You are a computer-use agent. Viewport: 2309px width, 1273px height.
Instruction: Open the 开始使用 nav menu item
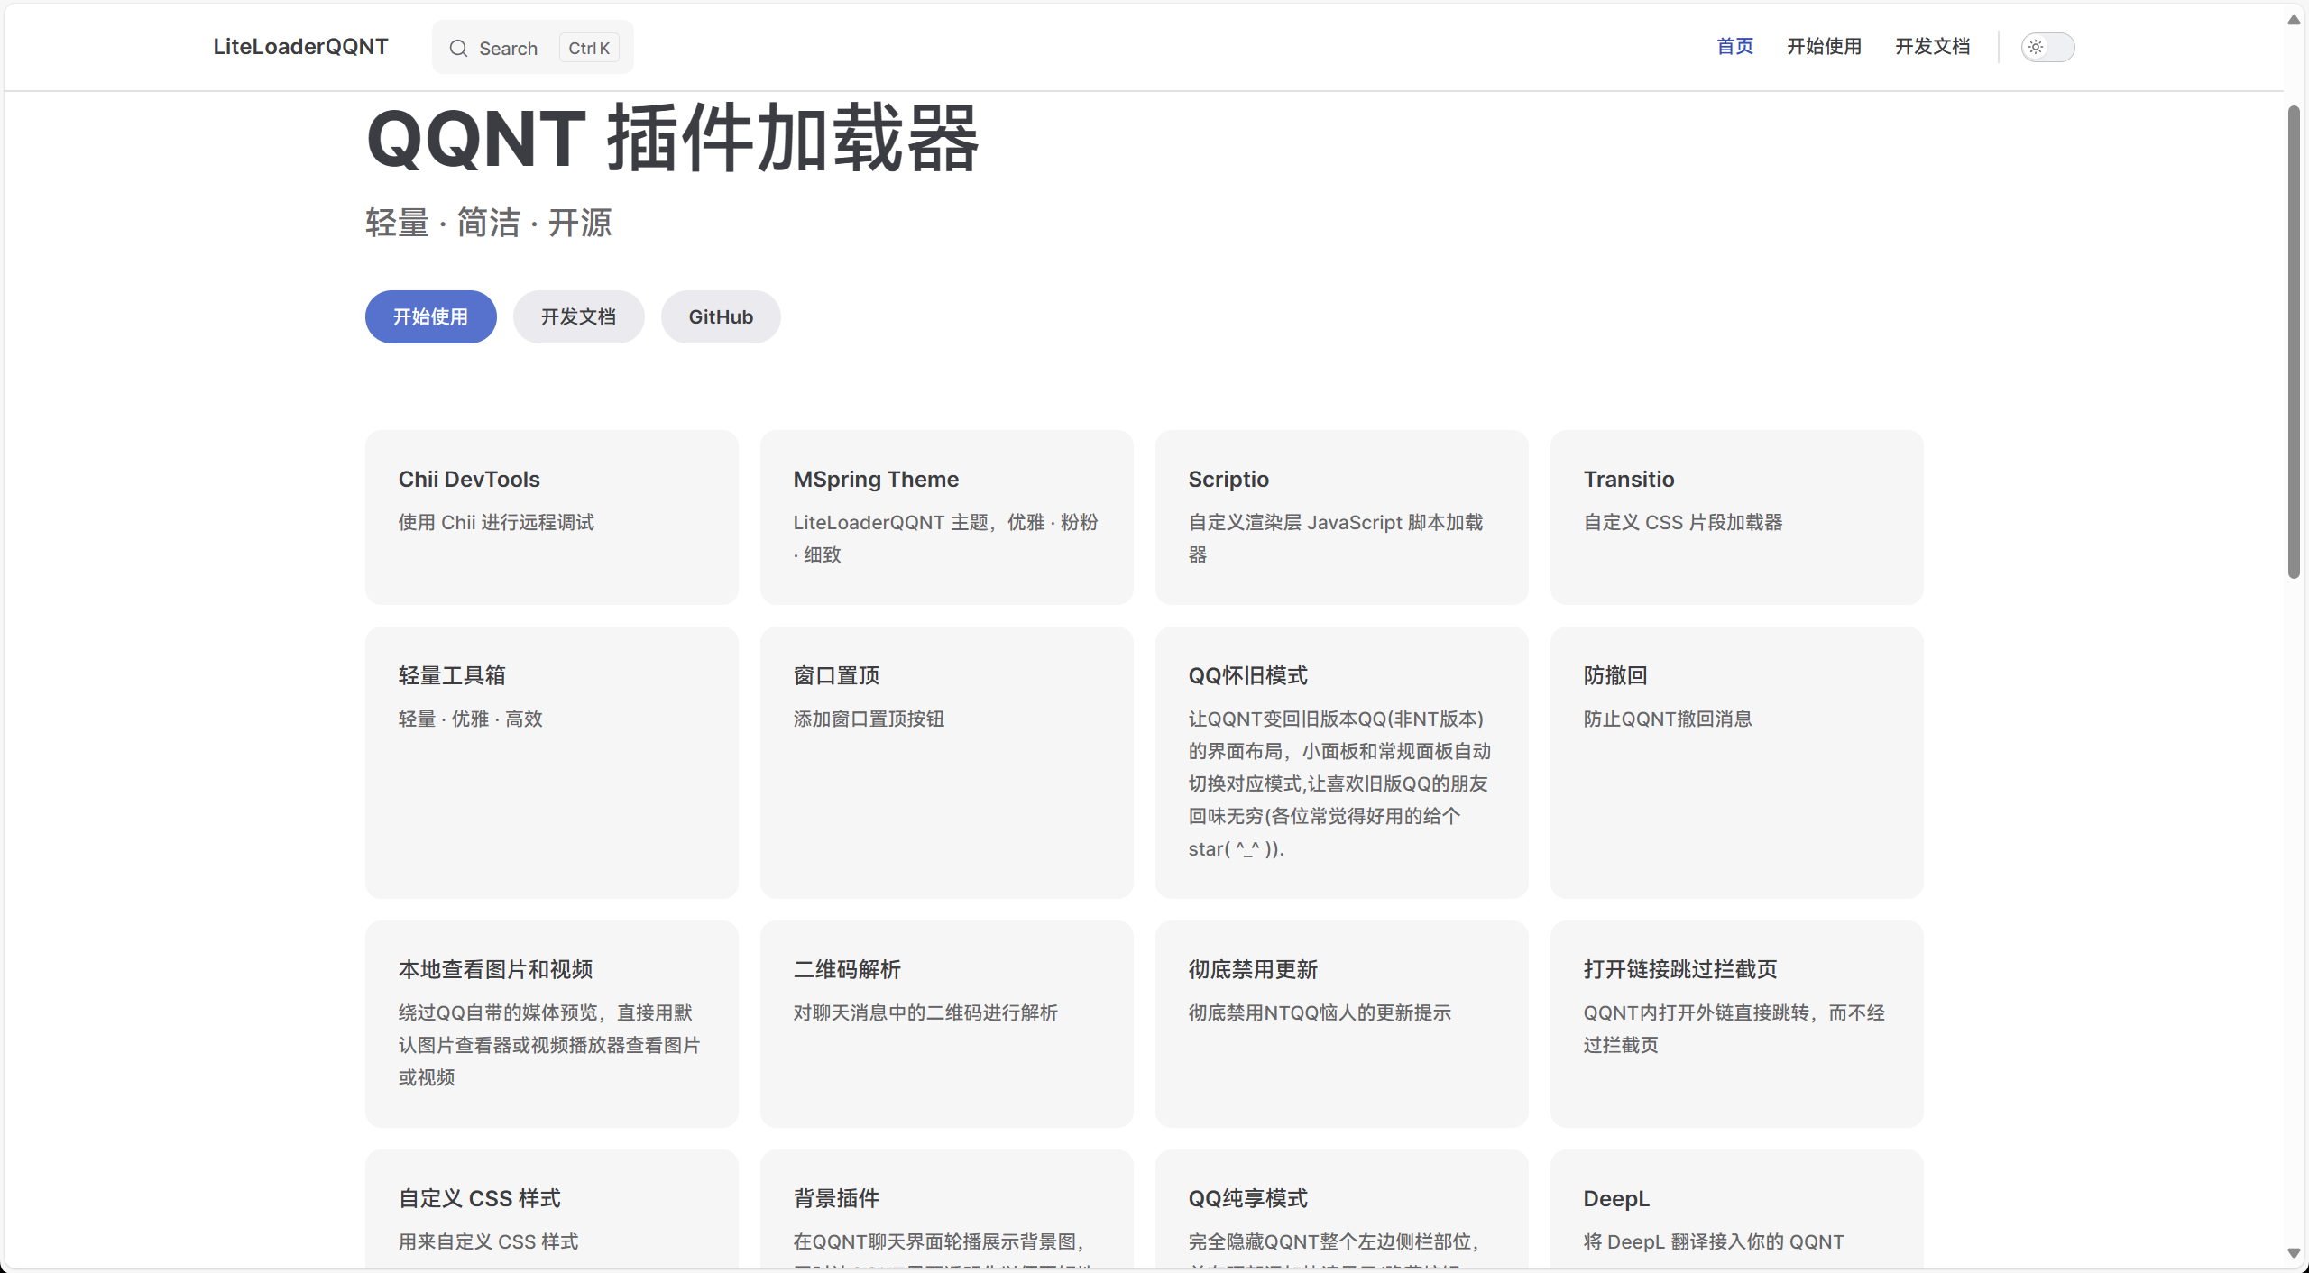1824,47
